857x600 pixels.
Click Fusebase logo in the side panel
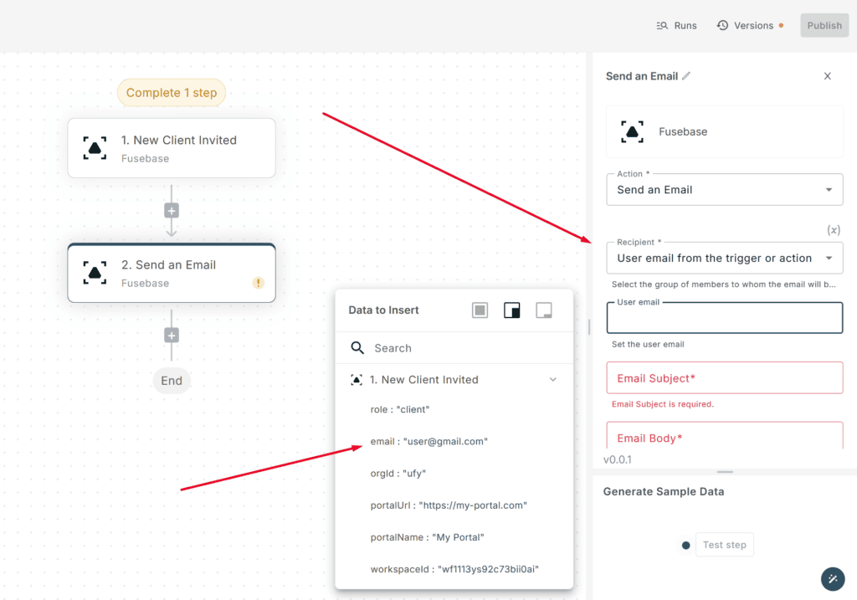(x=632, y=131)
